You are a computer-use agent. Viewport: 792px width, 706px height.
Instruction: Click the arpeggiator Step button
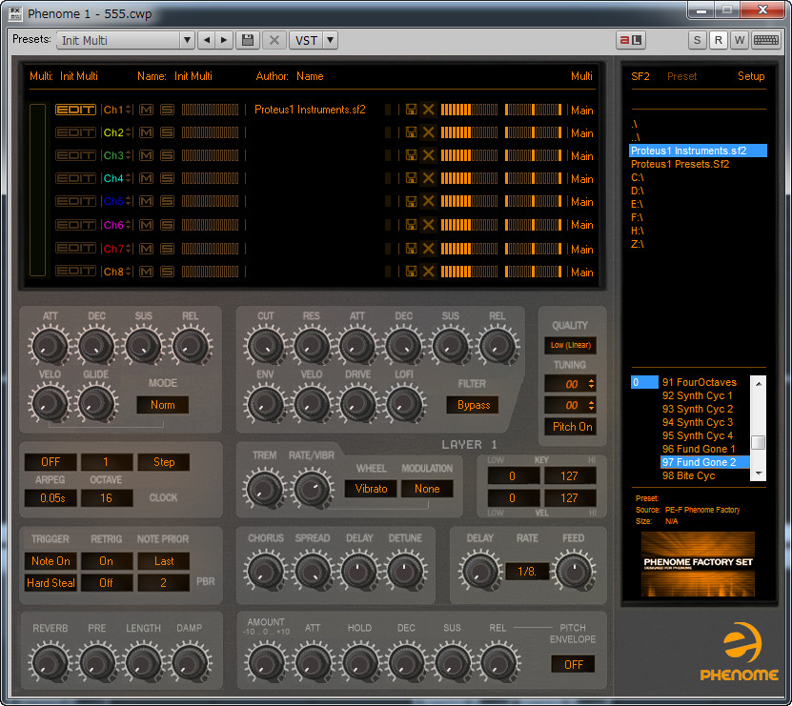[x=164, y=461]
